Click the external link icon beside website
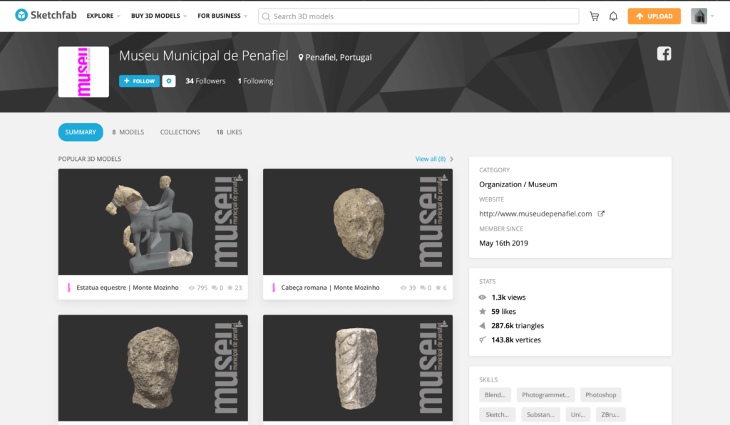The height and width of the screenshot is (425, 730). click(x=601, y=214)
